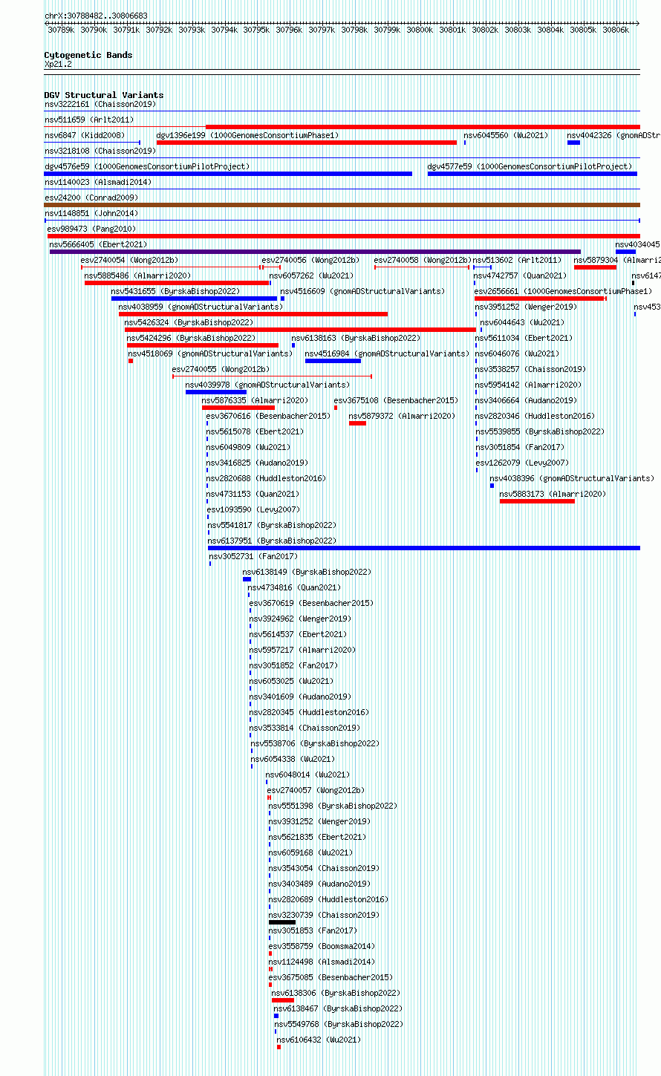Click the blue nsv4042326 variant bar
The height and width of the screenshot is (1076, 661).
(x=573, y=143)
